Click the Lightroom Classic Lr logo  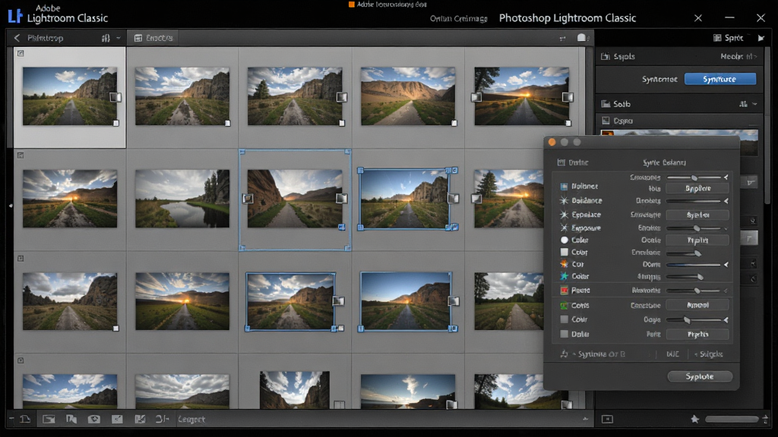click(x=15, y=17)
